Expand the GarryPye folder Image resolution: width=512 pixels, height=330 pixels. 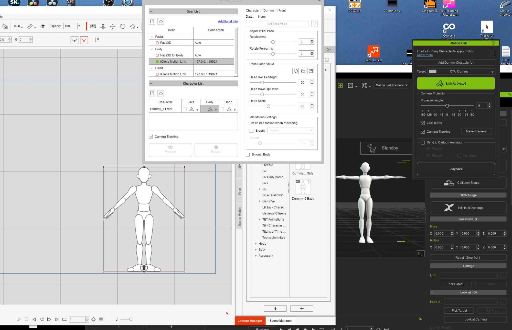(x=260, y=201)
